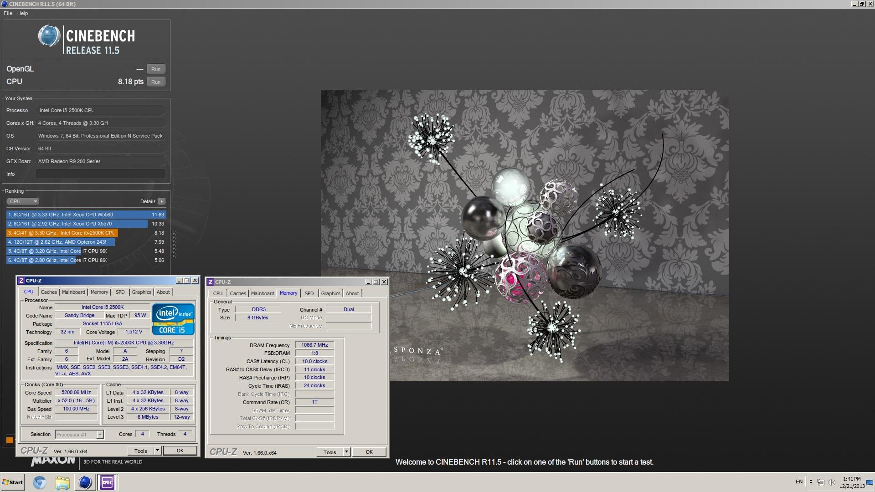
Task: Select the 4C/8T @ 2.80 GHz ranking row
Action: [x=86, y=260]
